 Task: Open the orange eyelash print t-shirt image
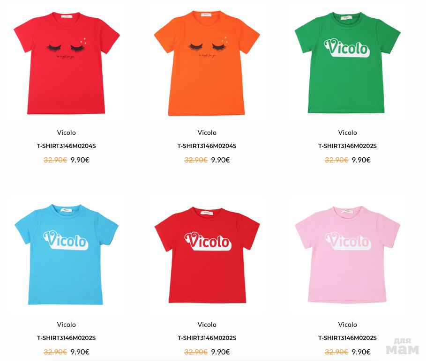(x=207, y=63)
